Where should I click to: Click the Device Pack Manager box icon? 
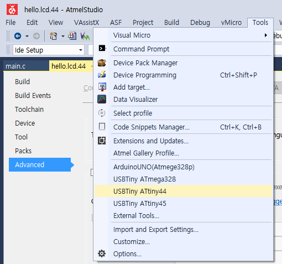coord(102,63)
